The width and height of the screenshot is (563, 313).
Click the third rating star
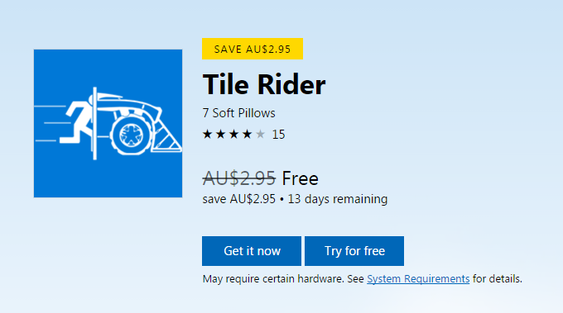(233, 135)
